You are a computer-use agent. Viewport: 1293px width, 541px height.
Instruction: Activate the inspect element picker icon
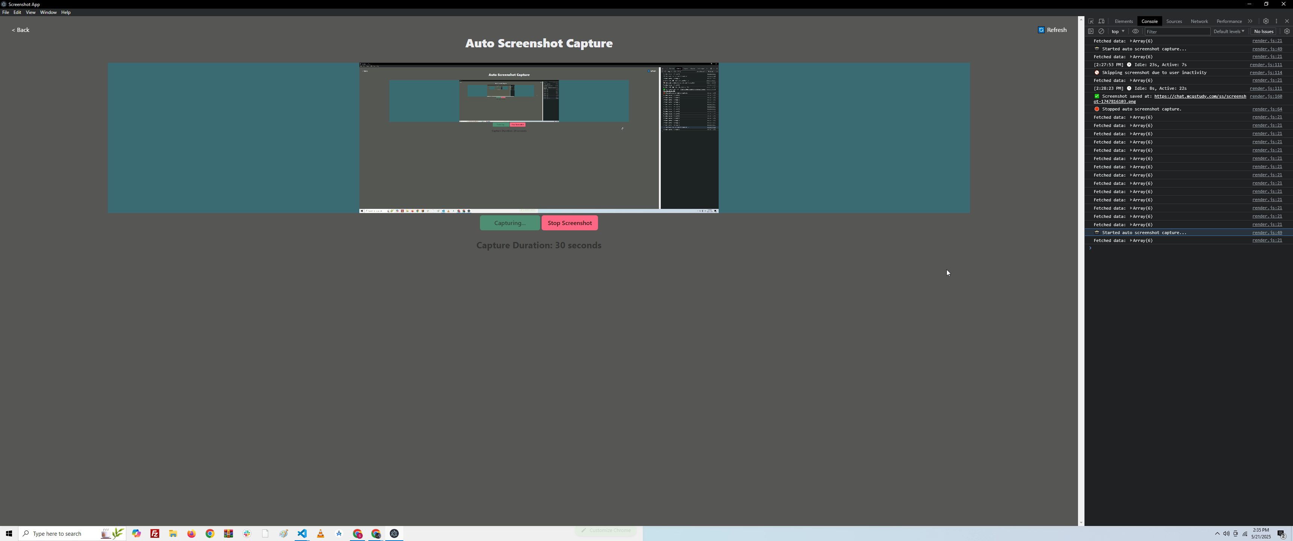pos(1091,21)
